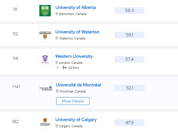The width and height of the screenshot is (178, 133).
Task: Click location pin beside Montreal, Canada
Action: click(57, 91)
